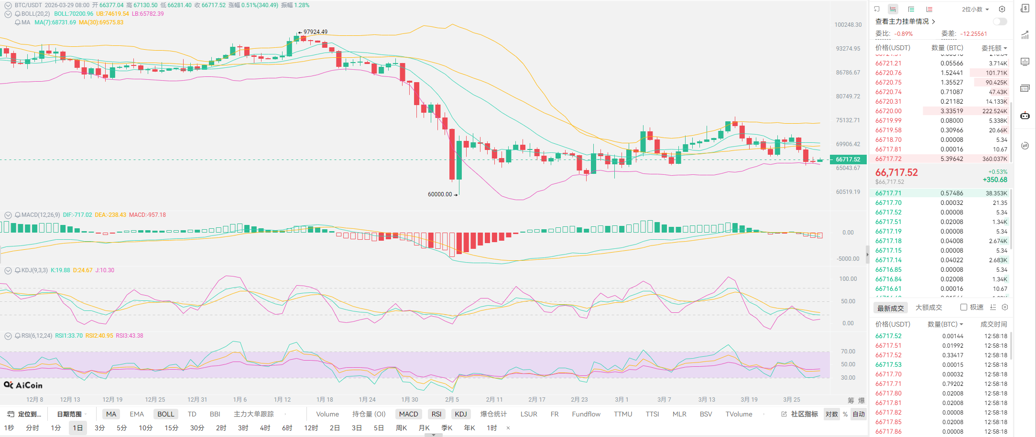The height and width of the screenshot is (437, 1036).
Task: Collapse the MACD indicator panel arrow
Action: pos(8,215)
